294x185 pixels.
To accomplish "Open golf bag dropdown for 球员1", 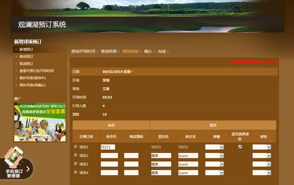I will pyautogui.click(x=262, y=147).
